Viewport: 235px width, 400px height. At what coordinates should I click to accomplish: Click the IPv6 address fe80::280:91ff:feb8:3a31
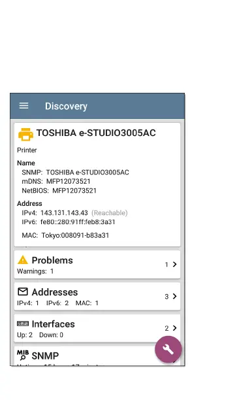tap(78, 222)
